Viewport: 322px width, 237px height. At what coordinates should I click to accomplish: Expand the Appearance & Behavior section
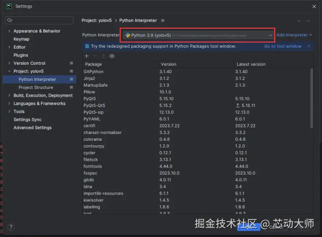[9, 31]
